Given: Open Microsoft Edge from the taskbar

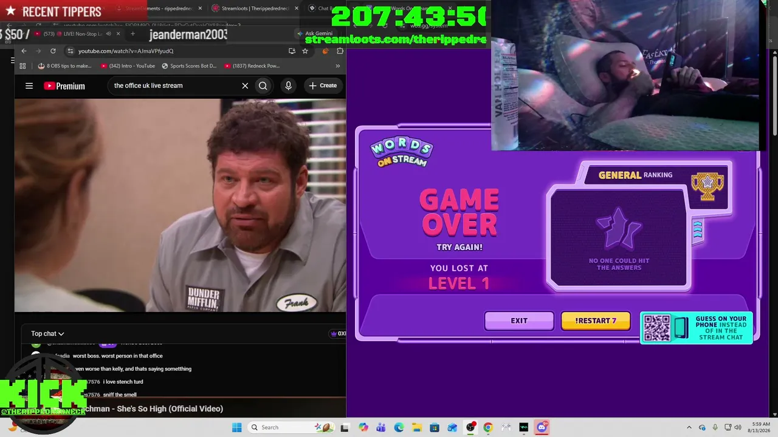Looking at the screenshot, I should click(399, 427).
